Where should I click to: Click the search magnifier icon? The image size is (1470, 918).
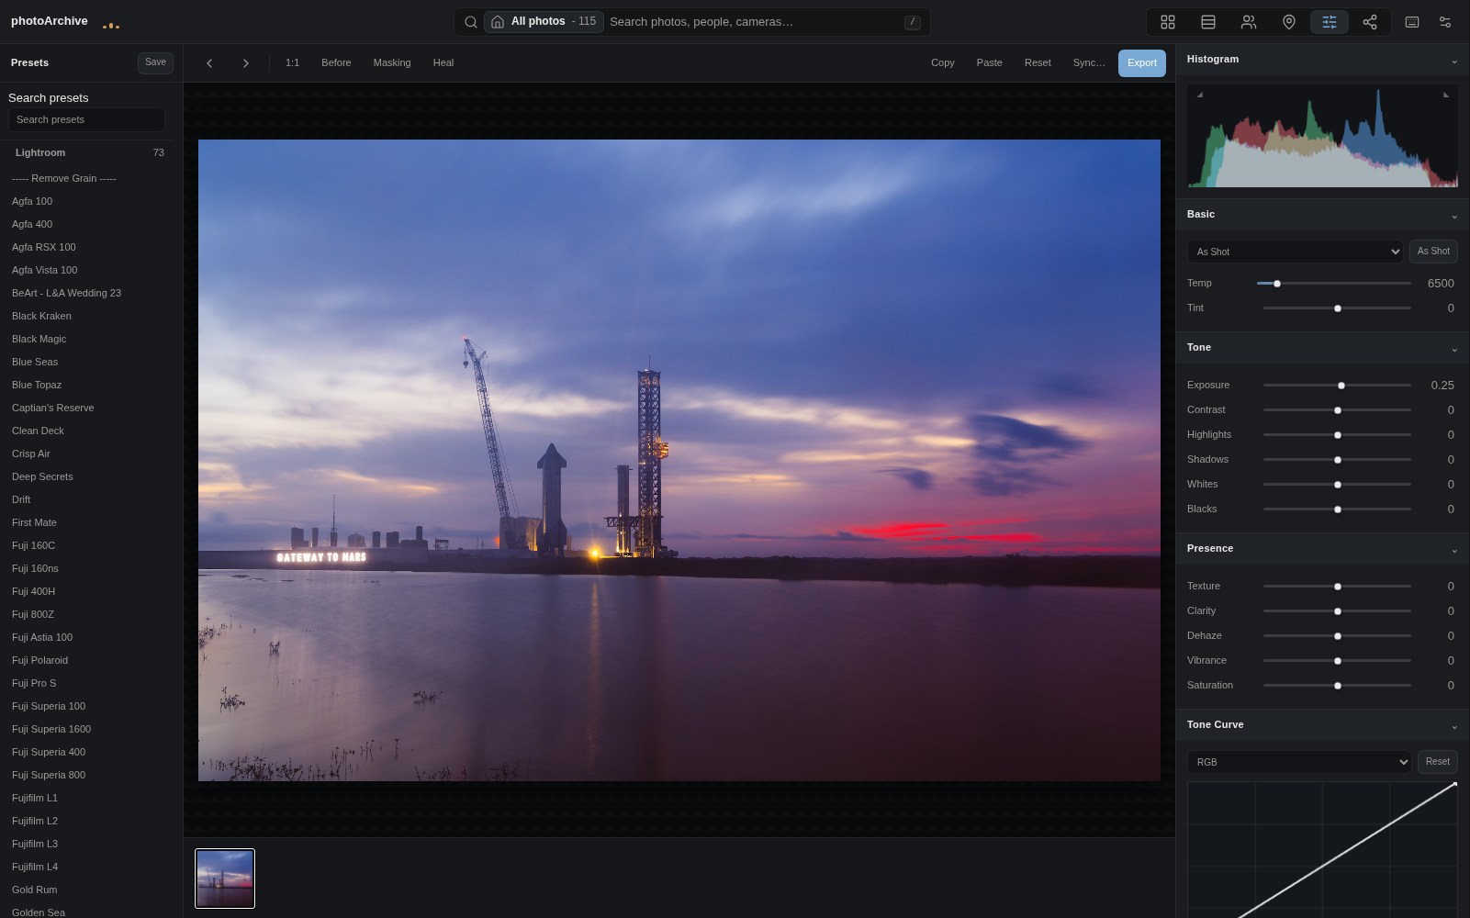tap(471, 22)
